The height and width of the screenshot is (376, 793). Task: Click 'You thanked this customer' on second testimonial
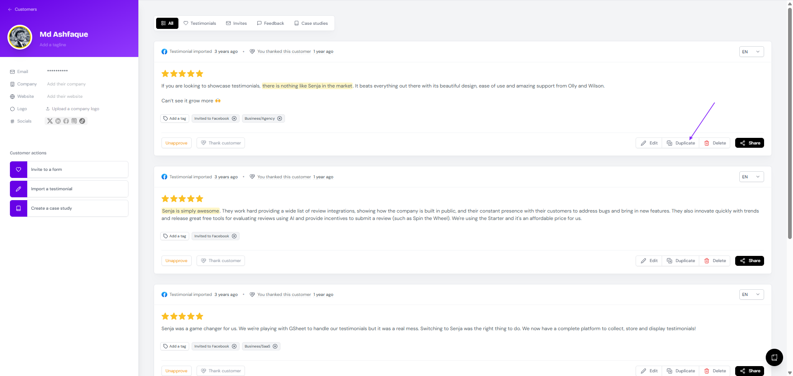click(284, 177)
